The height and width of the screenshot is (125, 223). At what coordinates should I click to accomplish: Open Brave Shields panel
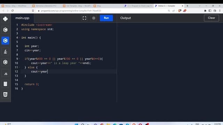coord(179,11)
